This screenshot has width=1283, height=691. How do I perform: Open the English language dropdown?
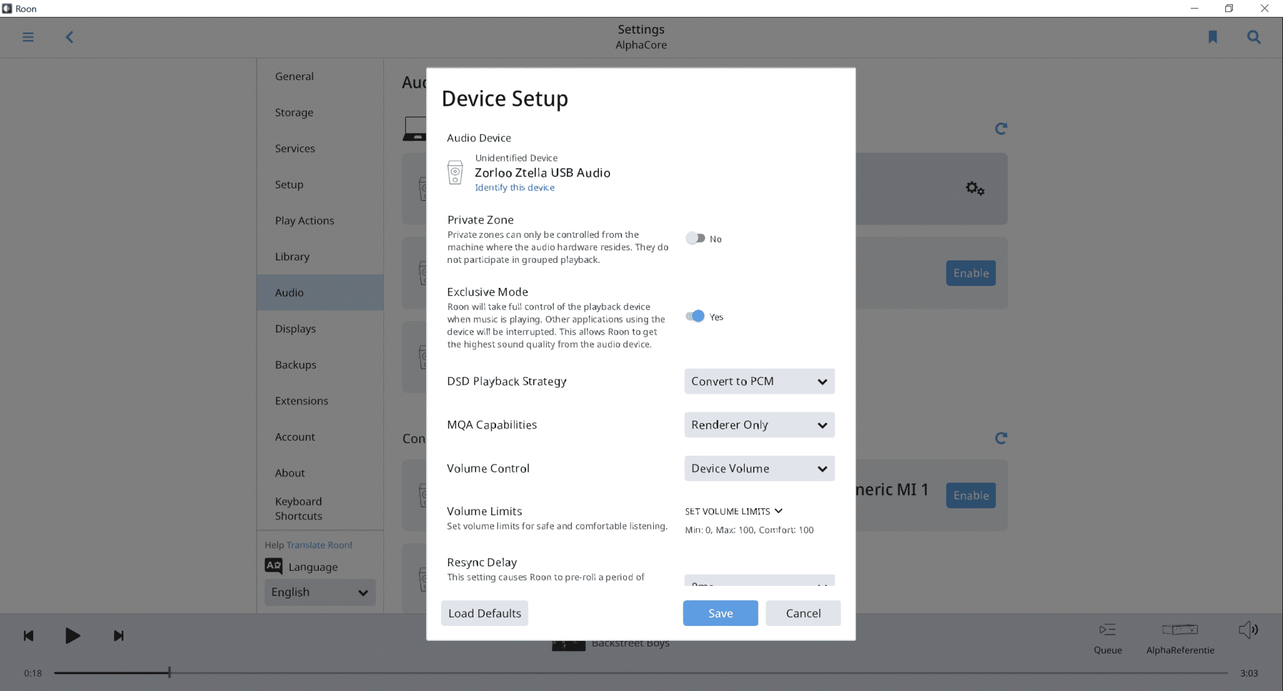pyautogui.click(x=320, y=592)
